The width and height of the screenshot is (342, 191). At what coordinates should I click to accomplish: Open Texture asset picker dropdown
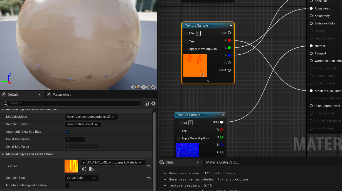click(113, 162)
